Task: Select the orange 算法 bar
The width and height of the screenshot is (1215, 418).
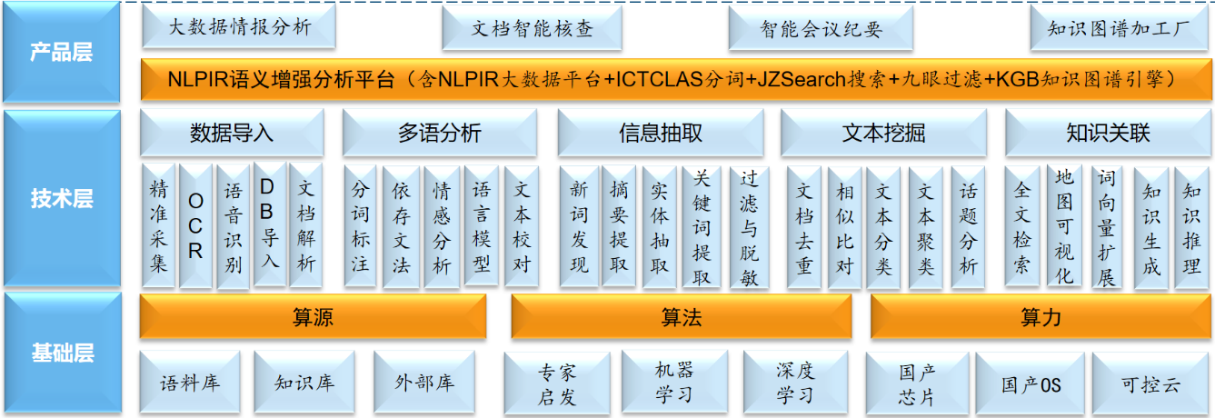Action: 682,317
